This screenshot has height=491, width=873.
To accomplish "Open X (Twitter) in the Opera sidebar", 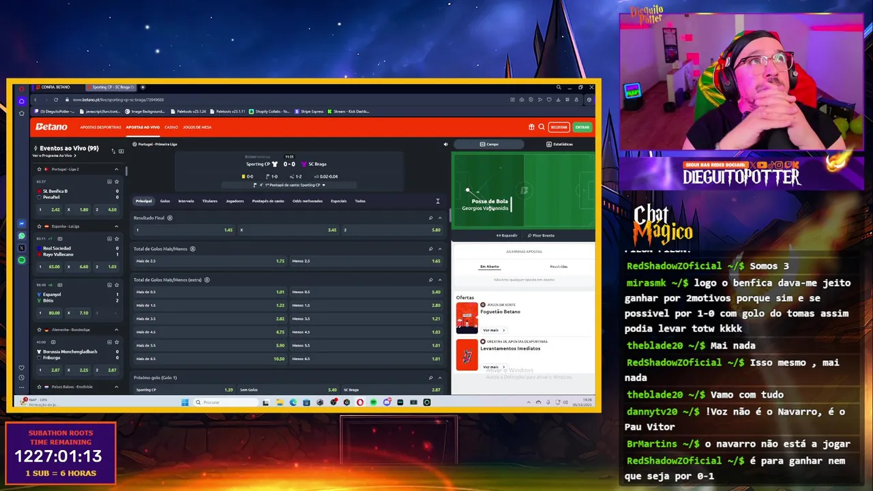I will [x=22, y=248].
